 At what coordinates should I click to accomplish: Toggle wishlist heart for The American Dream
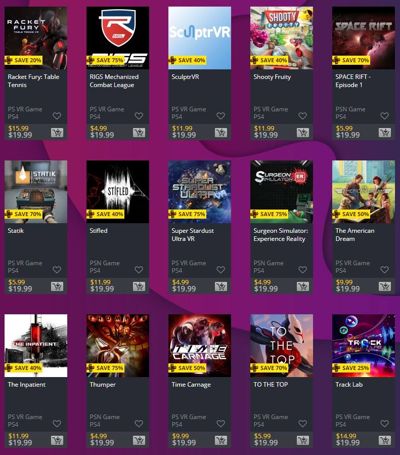[x=385, y=270]
